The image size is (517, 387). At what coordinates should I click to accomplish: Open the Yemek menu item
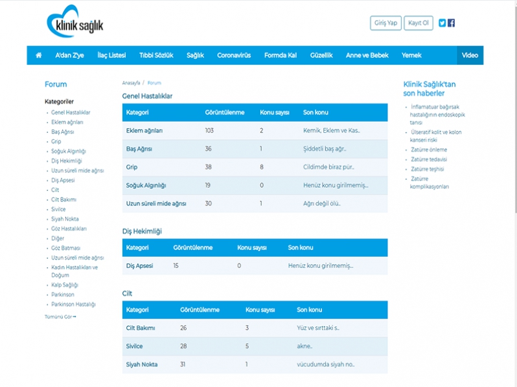pos(411,56)
